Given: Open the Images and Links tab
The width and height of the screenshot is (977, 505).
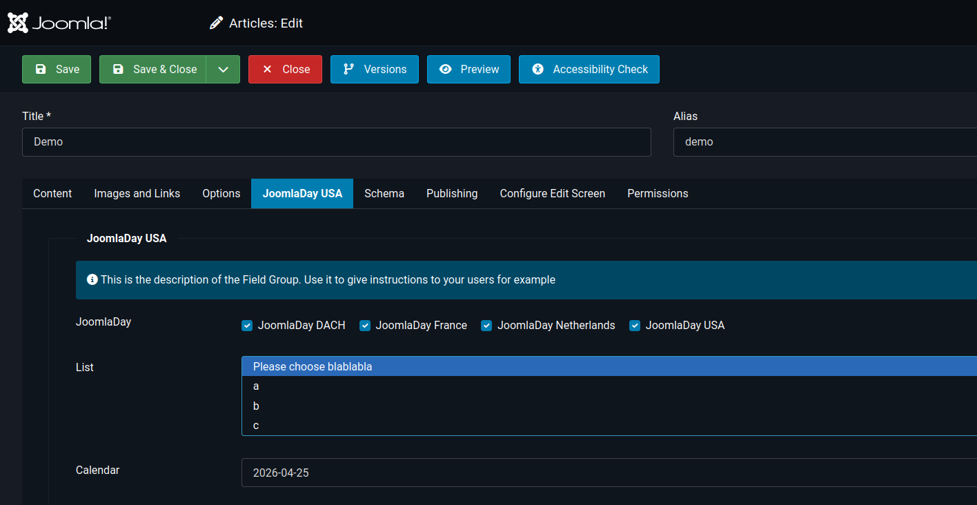Looking at the screenshot, I should point(137,194).
